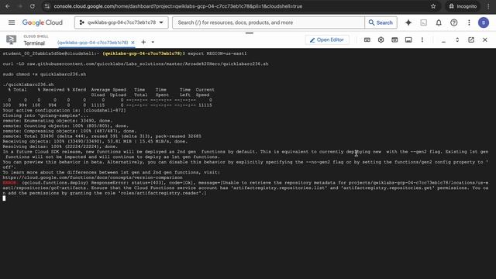Viewport: 496px width, 279px height.
Task: Click the Open Editor button
Action: click(327, 40)
